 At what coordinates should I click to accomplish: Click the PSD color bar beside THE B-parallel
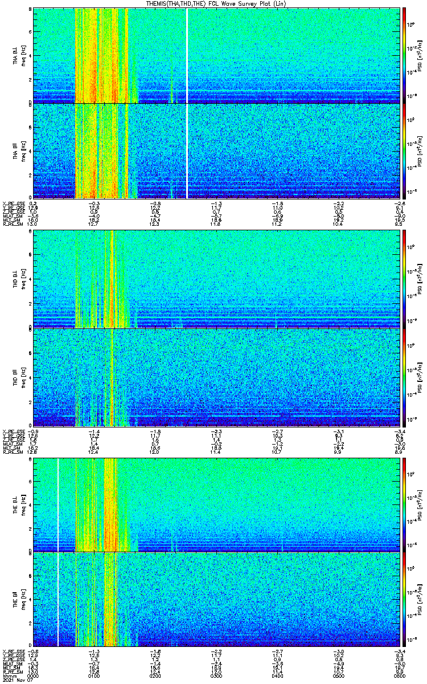point(405,600)
